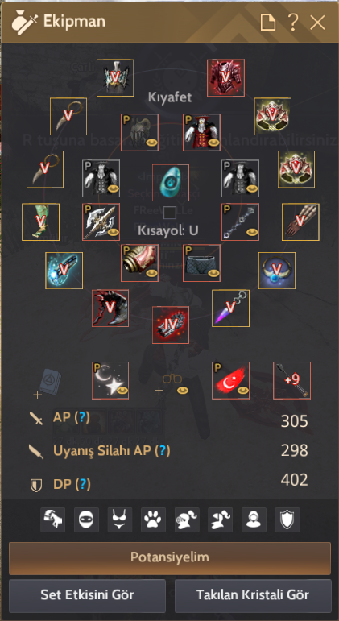The width and height of the screenshot is (339, 621).
Task: Toggle the underwear display icon
Action: point(120,520)
